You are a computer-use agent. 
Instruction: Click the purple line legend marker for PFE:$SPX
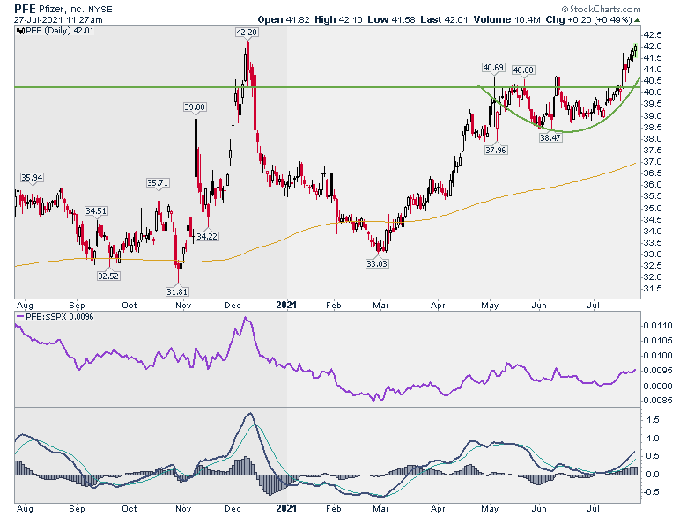[20, 317]
